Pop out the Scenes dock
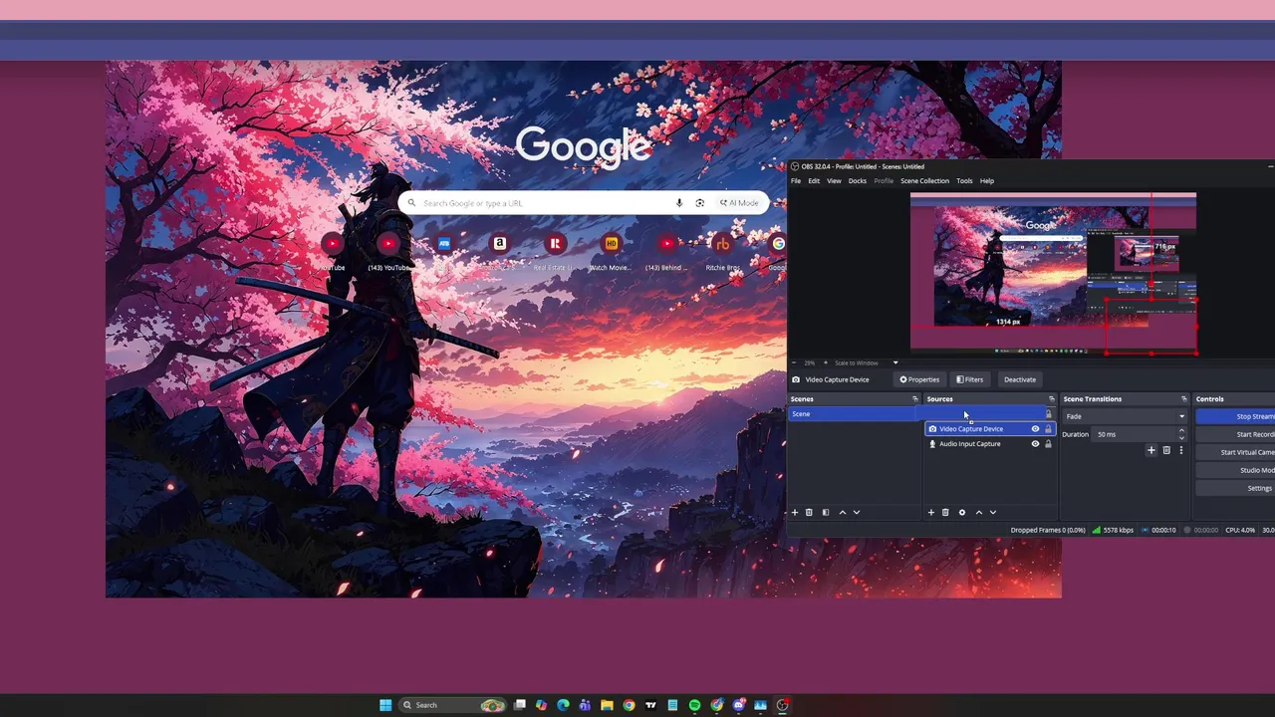 pos(915,399)
